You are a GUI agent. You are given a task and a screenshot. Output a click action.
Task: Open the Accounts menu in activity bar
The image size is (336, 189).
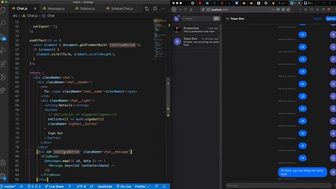pyautogui.click(x=3, y=163)
